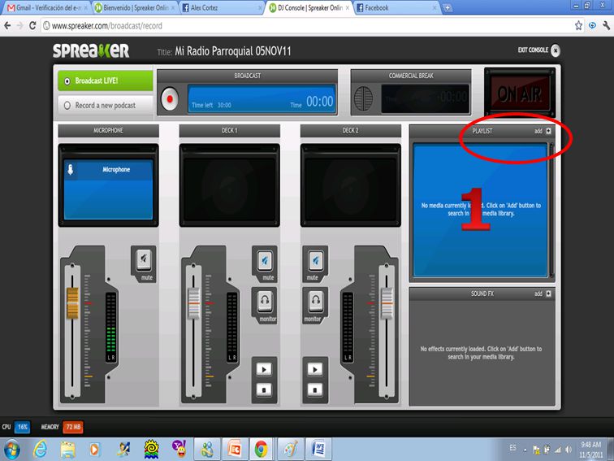Click the ON AIR indicator sign

(x=520, y=94)
